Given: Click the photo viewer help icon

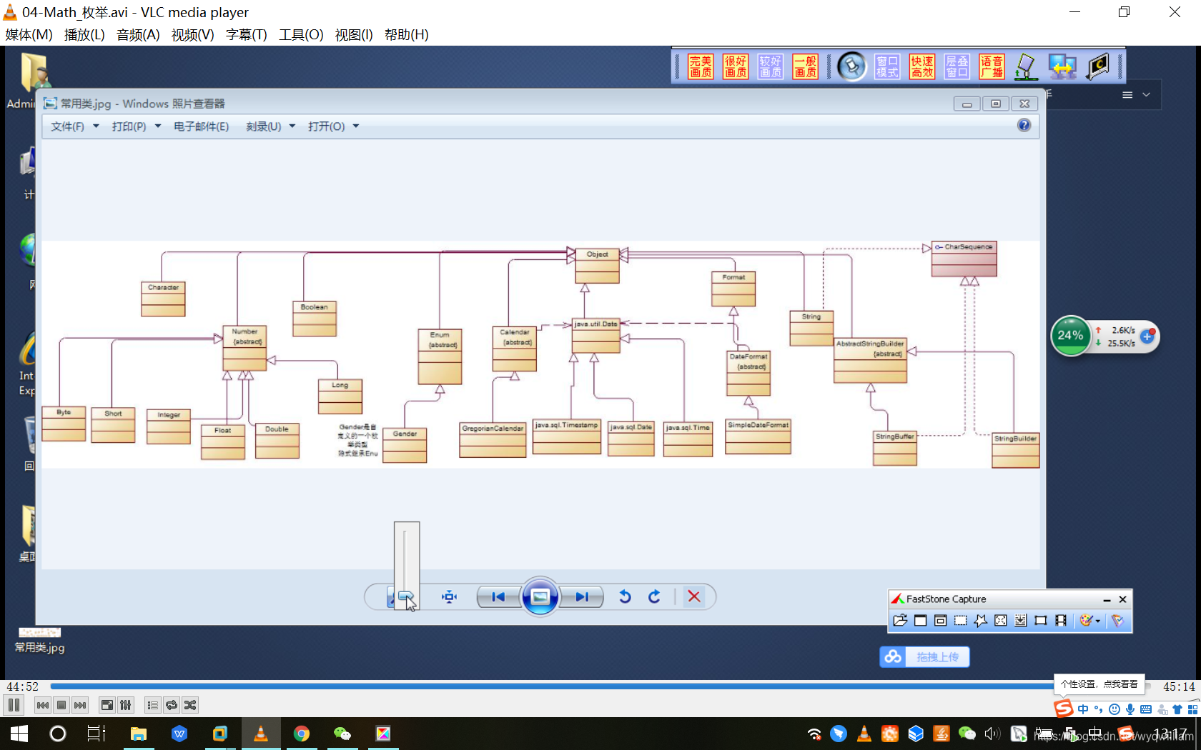Looking at the screenshot, I should point(1024,125).
